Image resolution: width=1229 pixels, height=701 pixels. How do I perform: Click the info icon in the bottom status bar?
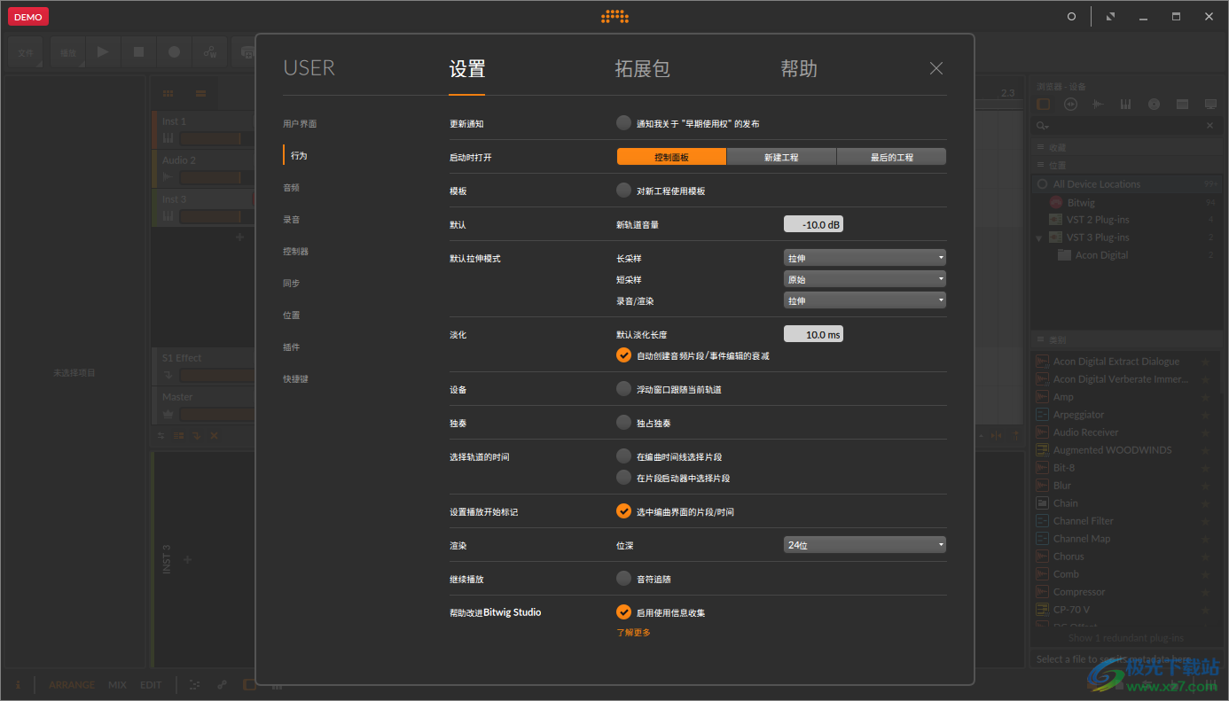(x=16, y=684)
